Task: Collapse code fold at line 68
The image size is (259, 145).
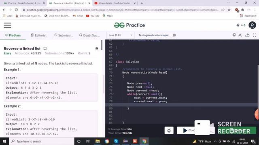Action: click(x=114, y=65)
